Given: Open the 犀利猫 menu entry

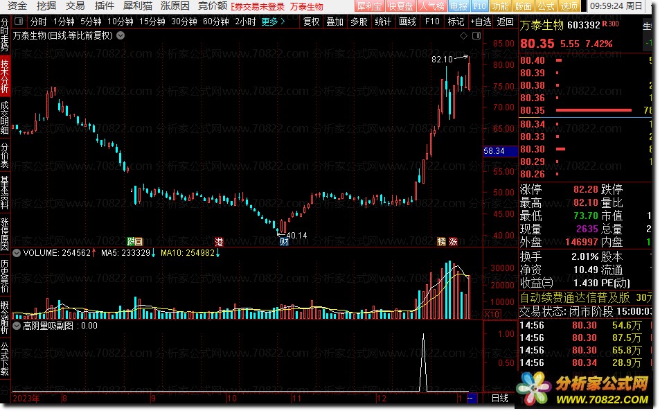Looking at the screenshot, I should click(138, 6).
